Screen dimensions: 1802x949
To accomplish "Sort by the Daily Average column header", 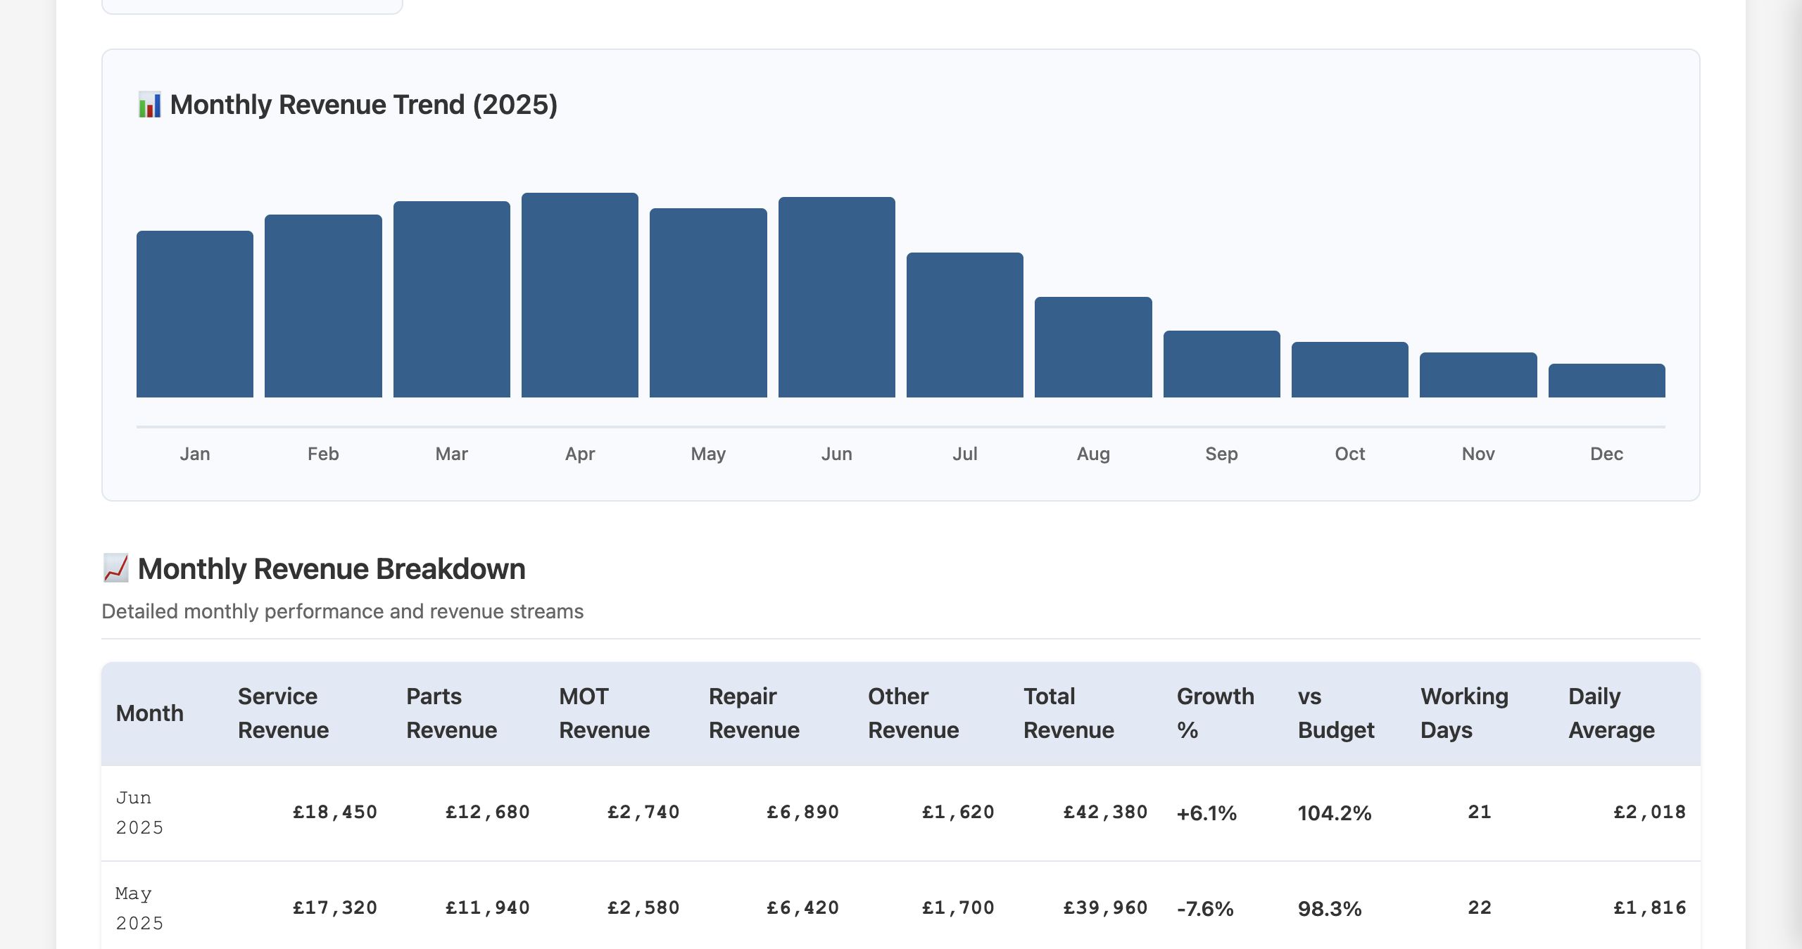I will coord(1611,713).
